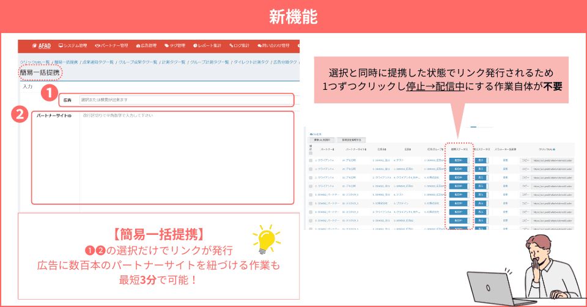Screen dimensions: 587x307
Task: Open the 成果通知タグ一覧 link
Action: pyautogui.click(x=98, y=62)
